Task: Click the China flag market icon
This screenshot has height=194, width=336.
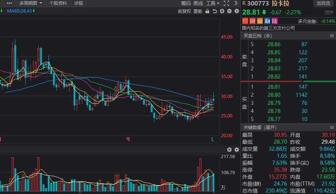Action: coord(245,21)
